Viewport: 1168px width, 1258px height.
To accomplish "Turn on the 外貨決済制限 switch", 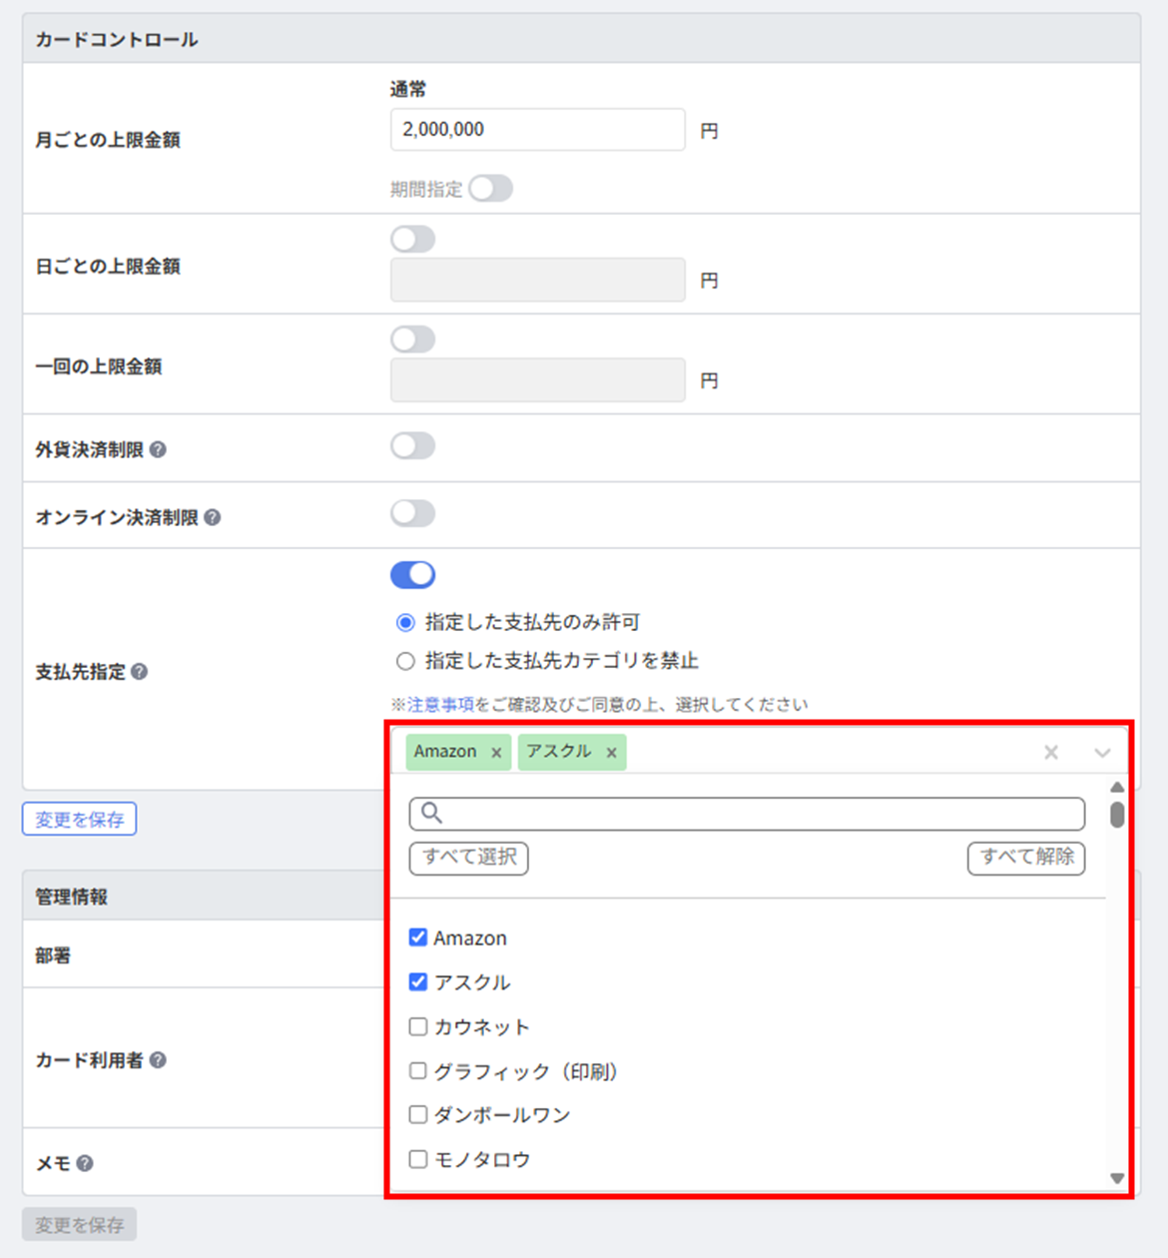I will (413, 445).
